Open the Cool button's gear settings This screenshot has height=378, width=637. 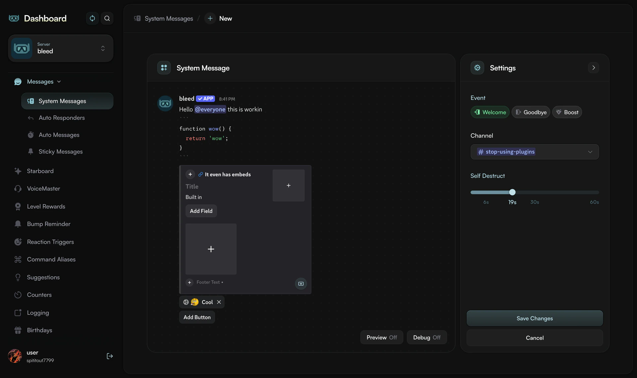pyautogui.click(x=186, y=302)
